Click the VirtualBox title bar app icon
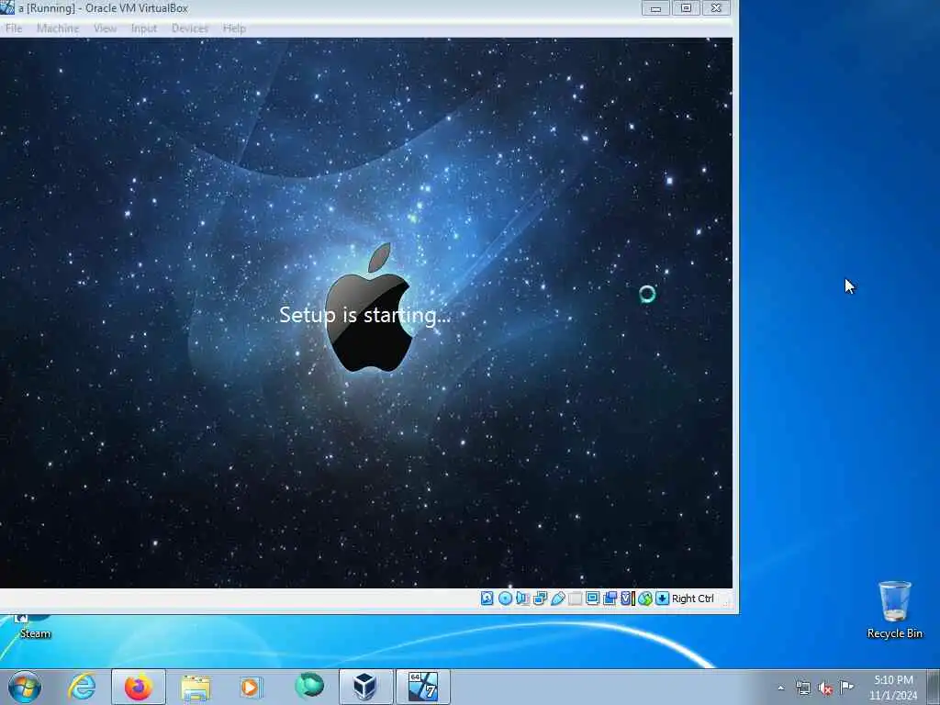The image size is (940, 705). point(7,7)
